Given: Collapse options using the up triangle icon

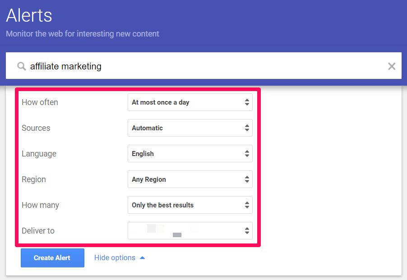Looking at the screenshot, I should pyautogui.click(x=143, y=258).
